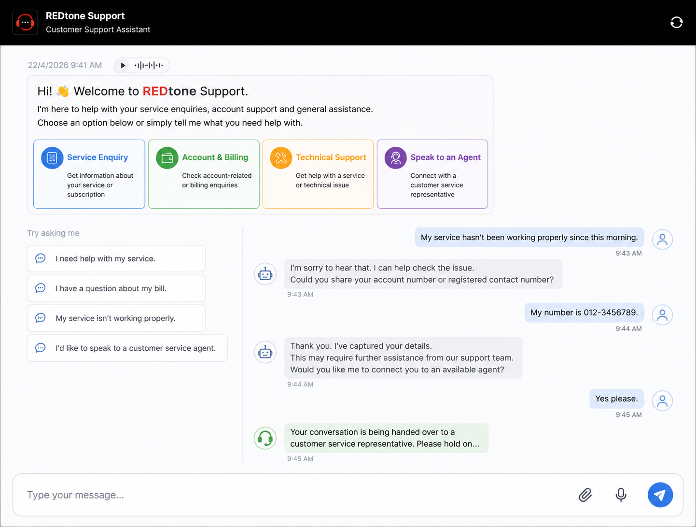
Task: Open the Technical Support option
Action: [x=318, y=174]
